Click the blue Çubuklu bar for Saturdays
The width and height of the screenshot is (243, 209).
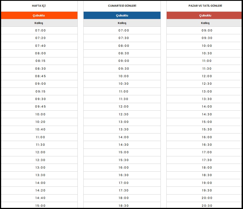[x=122, y=16]
